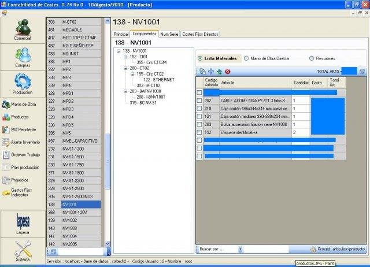Select the Mano de Obra Directa option
Image resolution: width=370 pixels, height=267 pixels.
[x=246, y=58]
